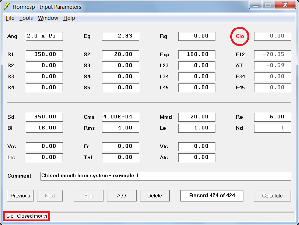Select the Vtc input field
This screenshot has width=299, height=225.
coord(197,147)
